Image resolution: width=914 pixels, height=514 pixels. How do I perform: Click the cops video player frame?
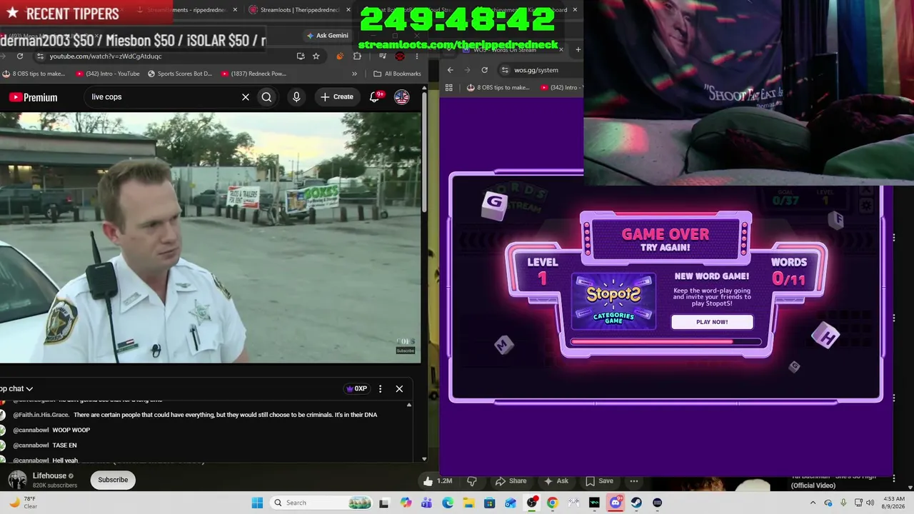[210, 237]
